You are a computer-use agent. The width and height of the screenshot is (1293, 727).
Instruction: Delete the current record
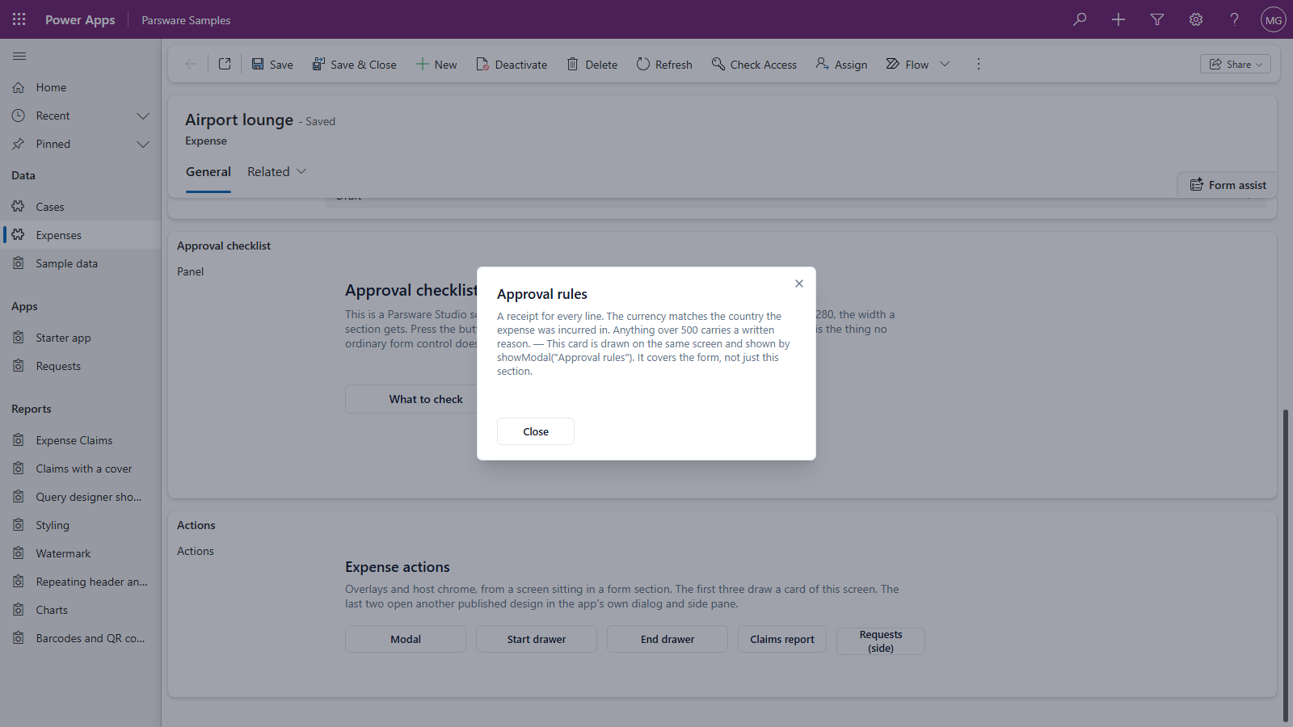592,64
